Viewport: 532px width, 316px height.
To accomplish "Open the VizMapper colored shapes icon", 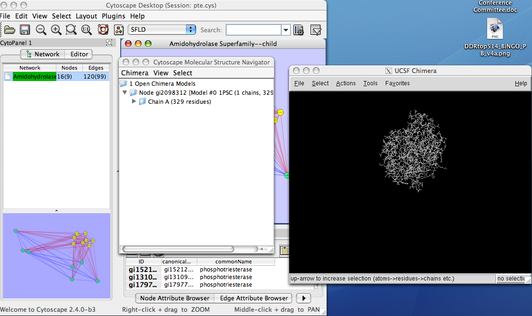I will click(119, 30).
